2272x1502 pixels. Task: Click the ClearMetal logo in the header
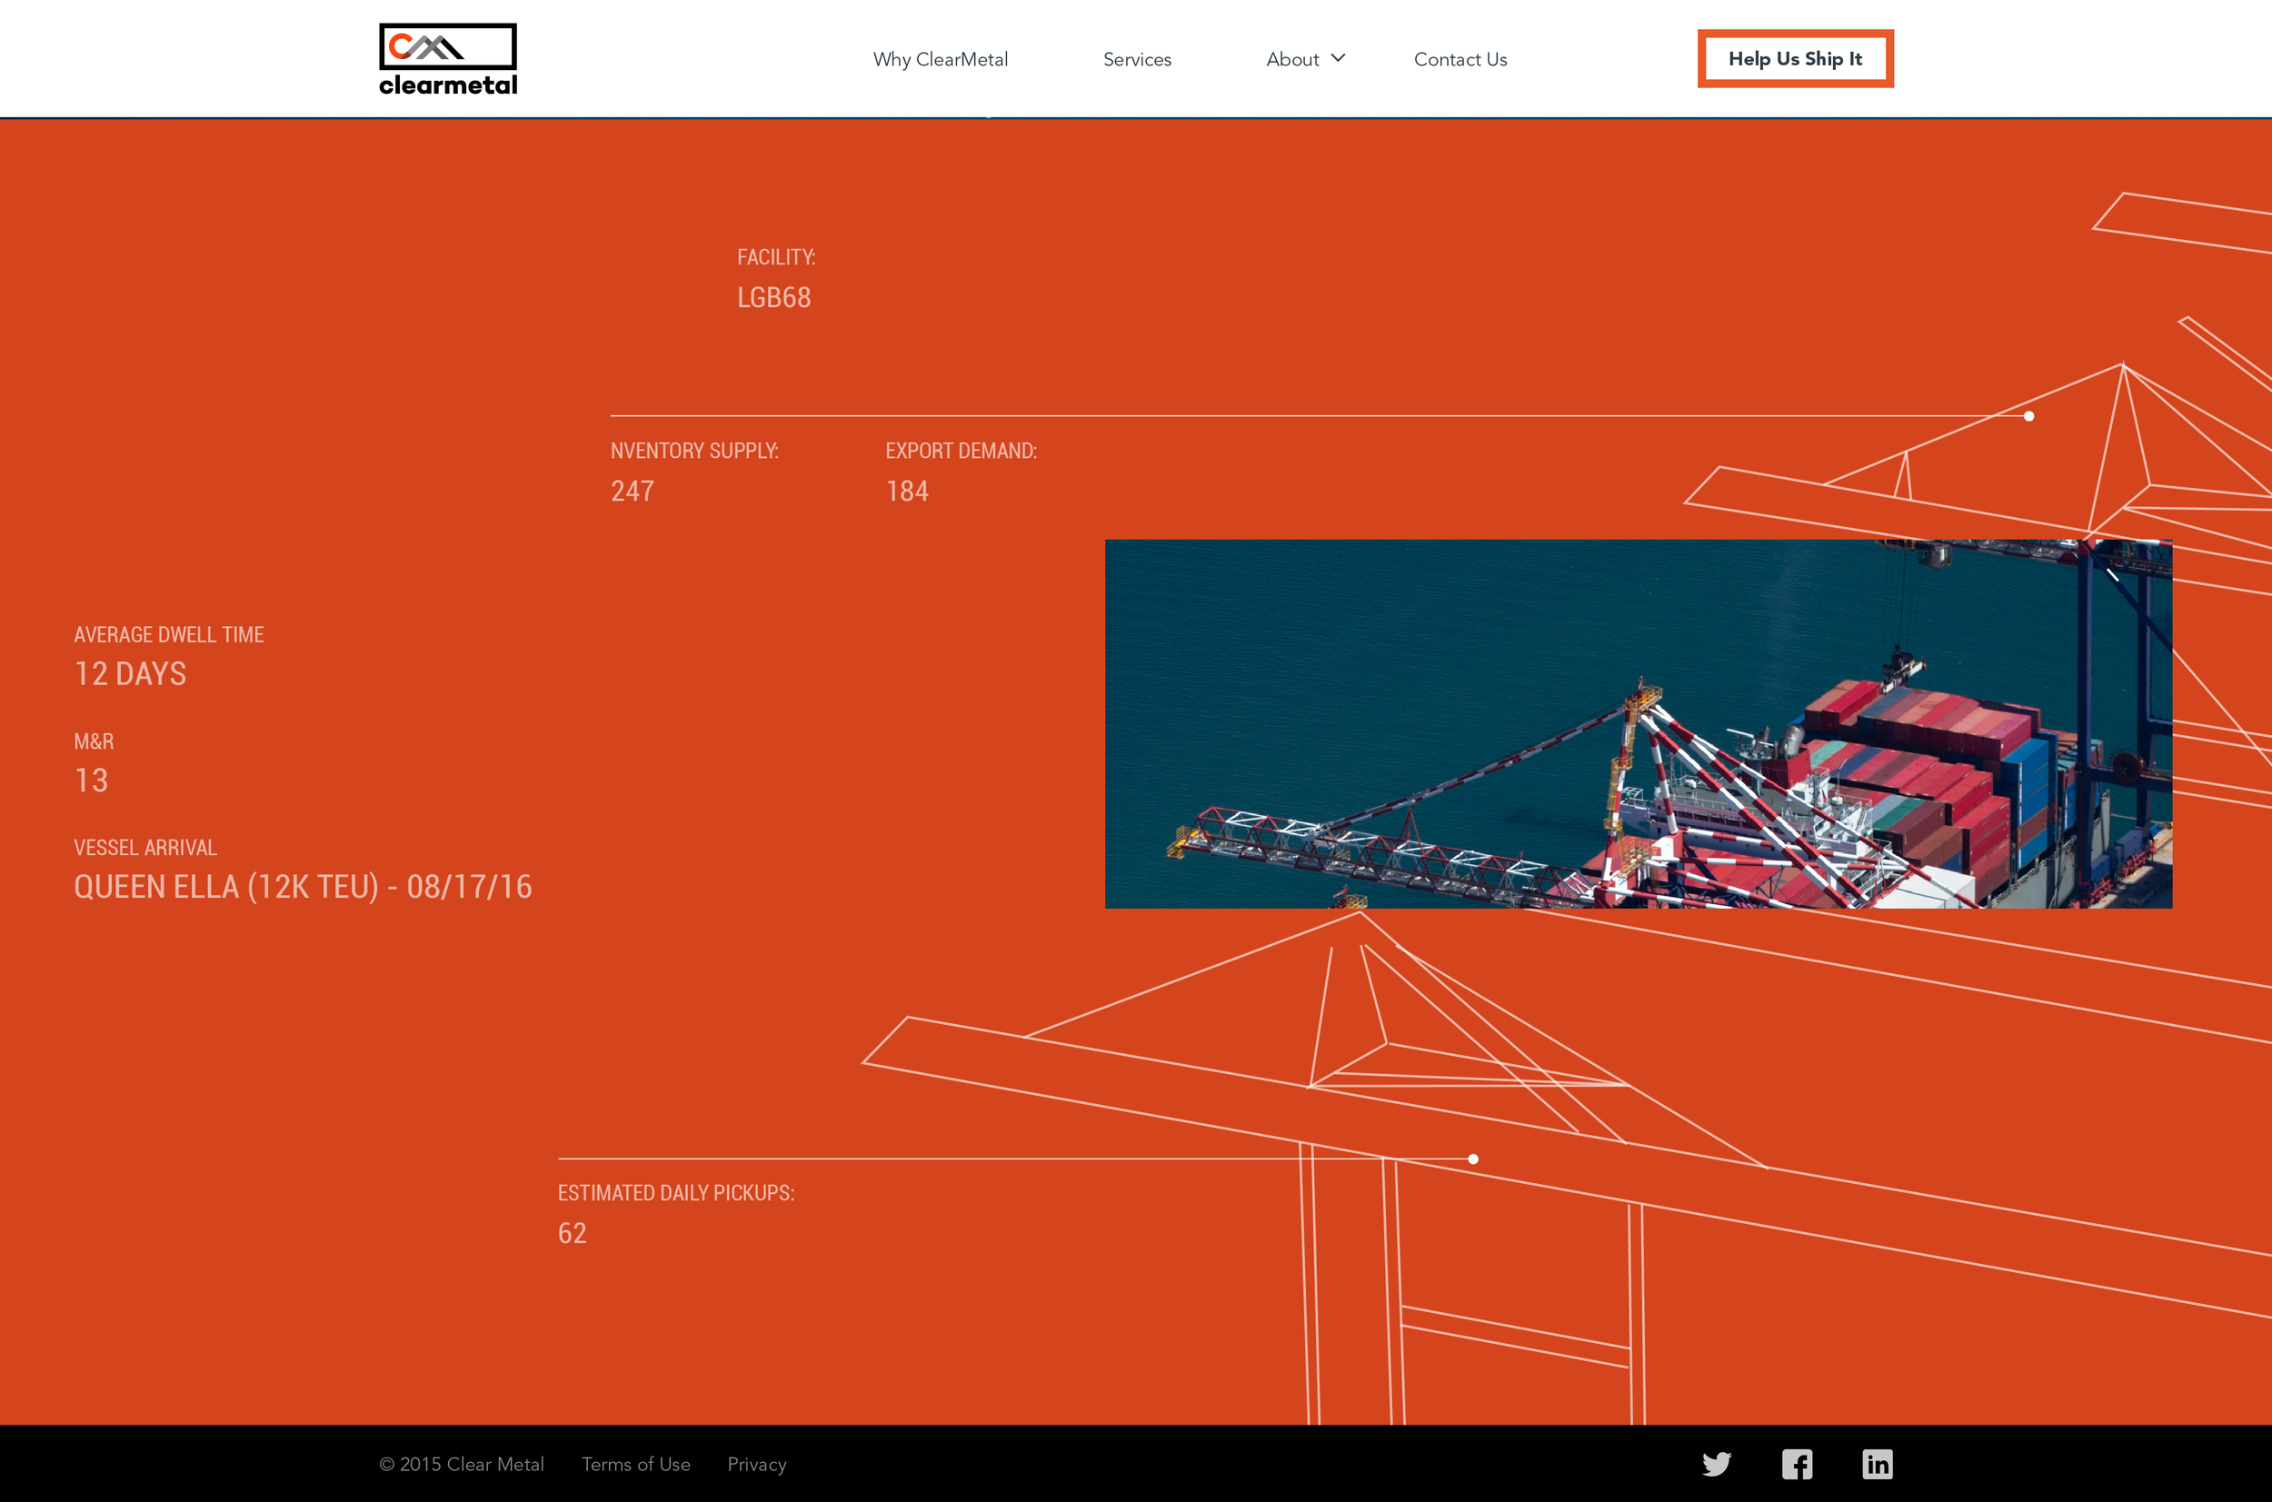448,59
